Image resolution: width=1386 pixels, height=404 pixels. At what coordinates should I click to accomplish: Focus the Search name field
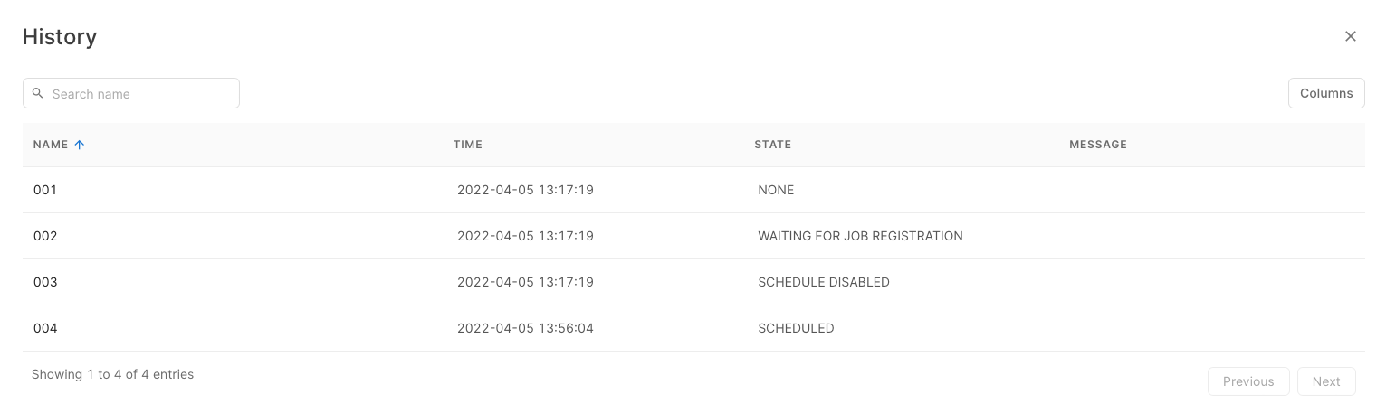tap(140, 93)
